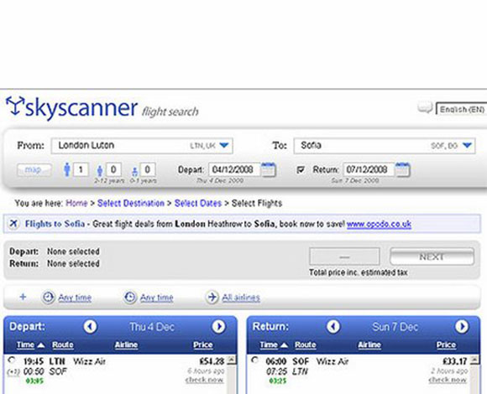
Task: Click the Skyscanner logo
Action: pos(71,107)
